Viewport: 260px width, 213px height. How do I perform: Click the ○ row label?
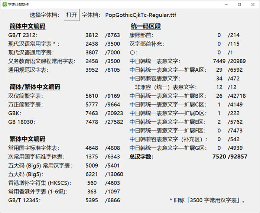133,53
